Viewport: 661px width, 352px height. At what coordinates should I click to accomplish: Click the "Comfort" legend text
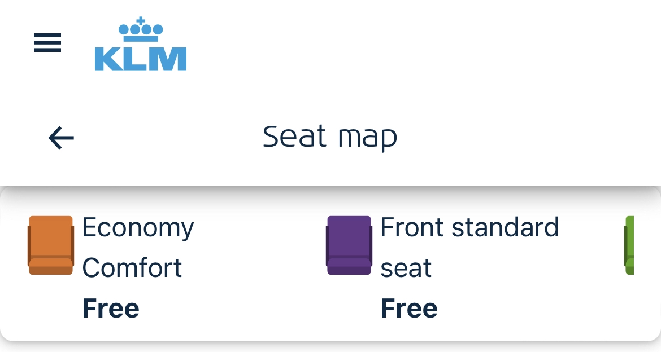click(132, 268)
